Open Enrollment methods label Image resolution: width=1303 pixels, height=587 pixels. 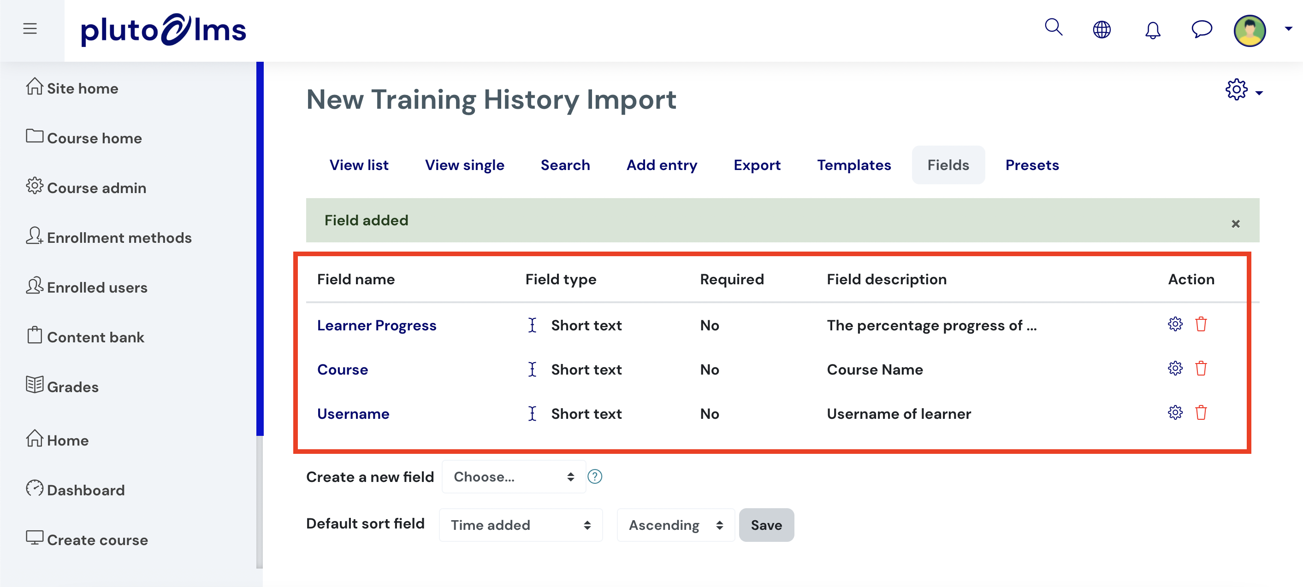point(119,238)
